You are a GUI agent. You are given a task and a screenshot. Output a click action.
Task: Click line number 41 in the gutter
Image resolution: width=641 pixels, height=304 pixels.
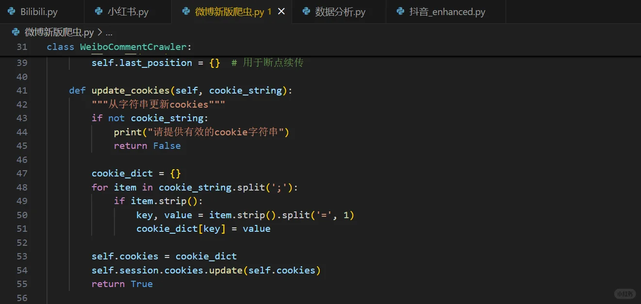pyautogui.click(x=22, y=90)
